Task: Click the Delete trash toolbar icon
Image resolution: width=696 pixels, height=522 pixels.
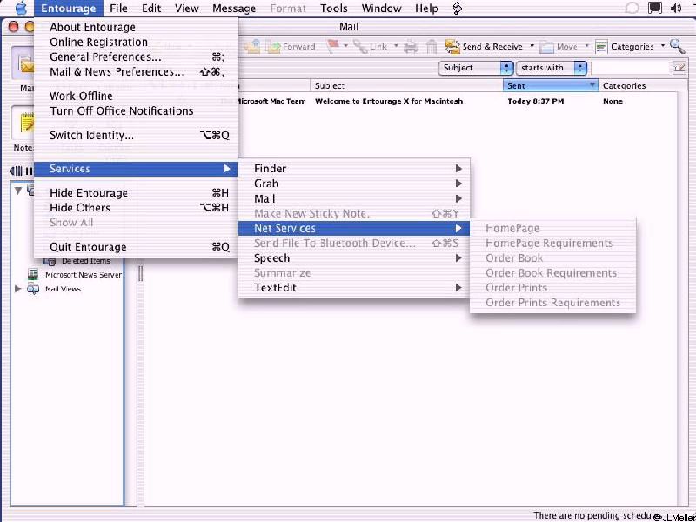Action: (432, 47)
